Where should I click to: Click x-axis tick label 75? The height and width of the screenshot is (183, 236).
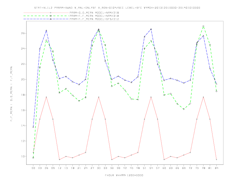click(197, 168)
